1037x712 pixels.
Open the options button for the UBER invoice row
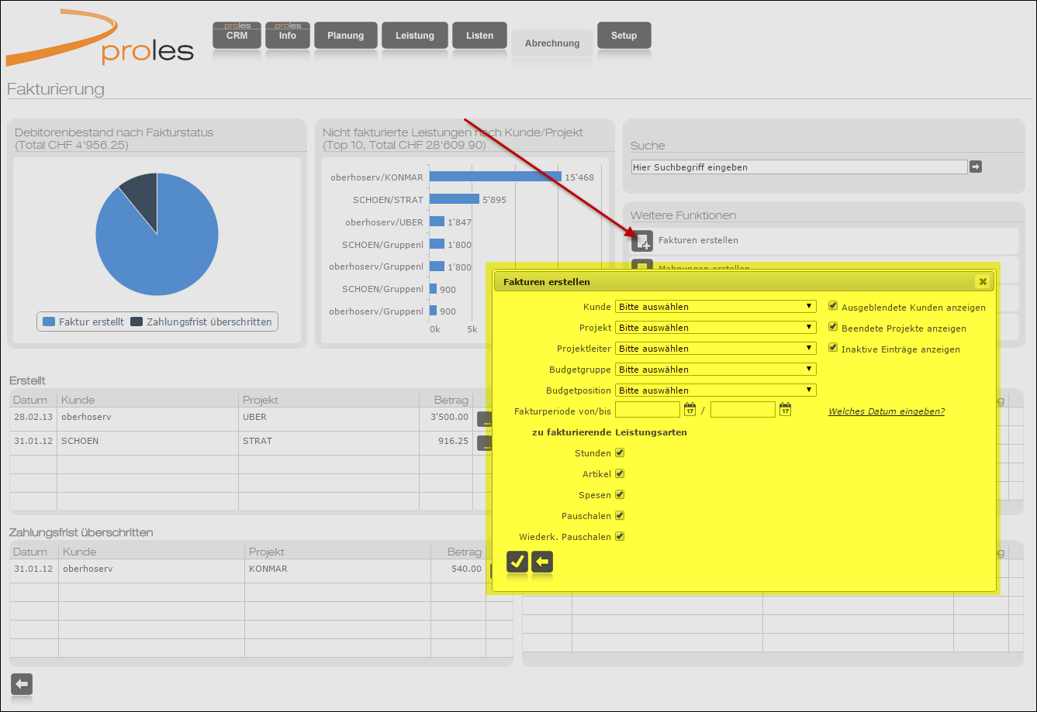click(486, 420)
